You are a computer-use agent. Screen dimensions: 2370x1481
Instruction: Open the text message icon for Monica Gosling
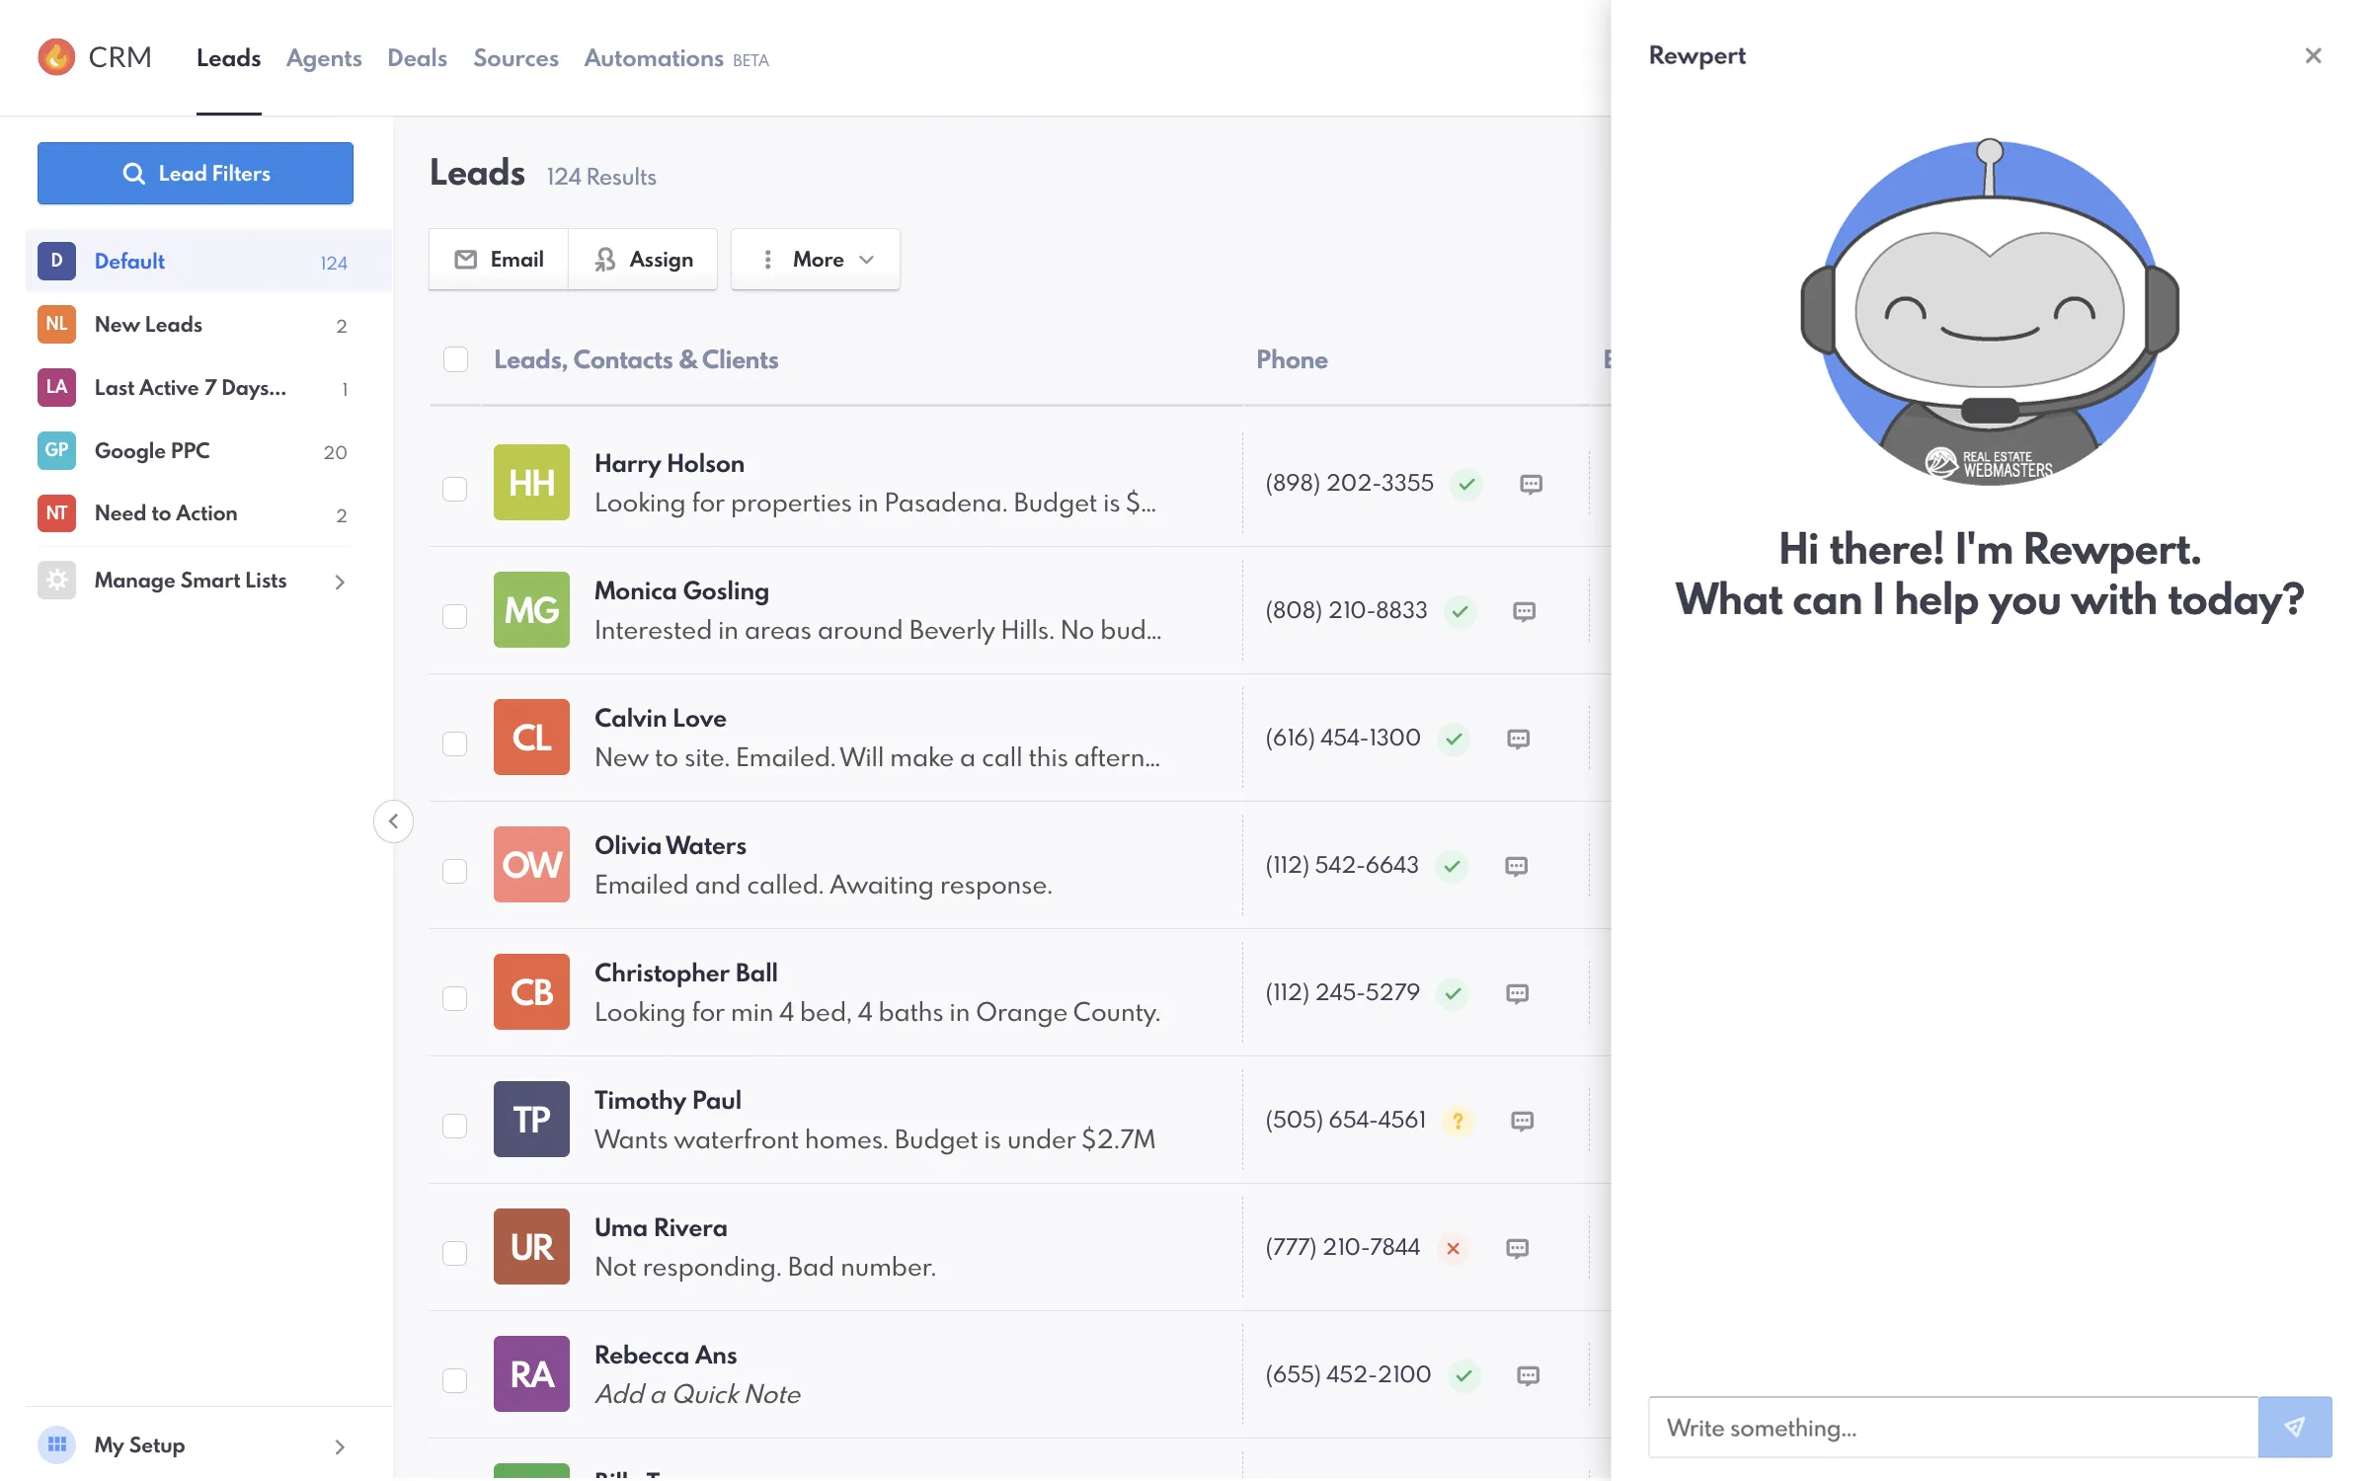pos(1524,611)
